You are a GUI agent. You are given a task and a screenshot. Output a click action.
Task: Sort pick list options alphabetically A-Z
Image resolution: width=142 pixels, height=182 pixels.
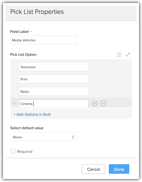(119, 55)
